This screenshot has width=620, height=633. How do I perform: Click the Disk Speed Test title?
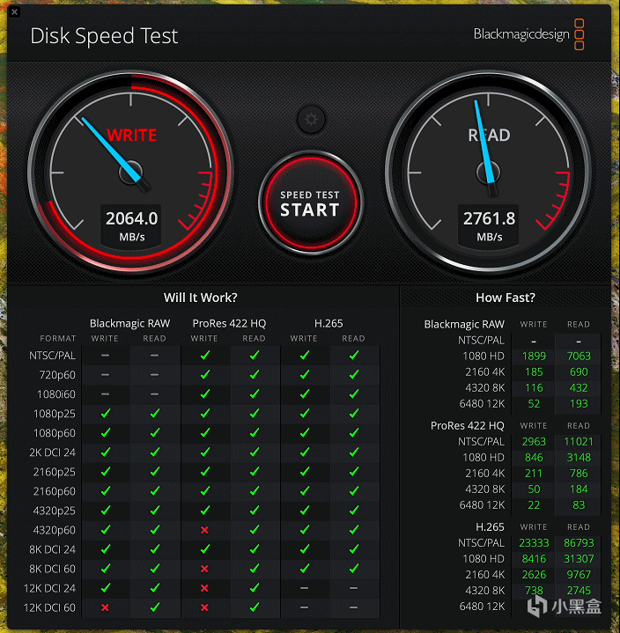click(104, 36)
